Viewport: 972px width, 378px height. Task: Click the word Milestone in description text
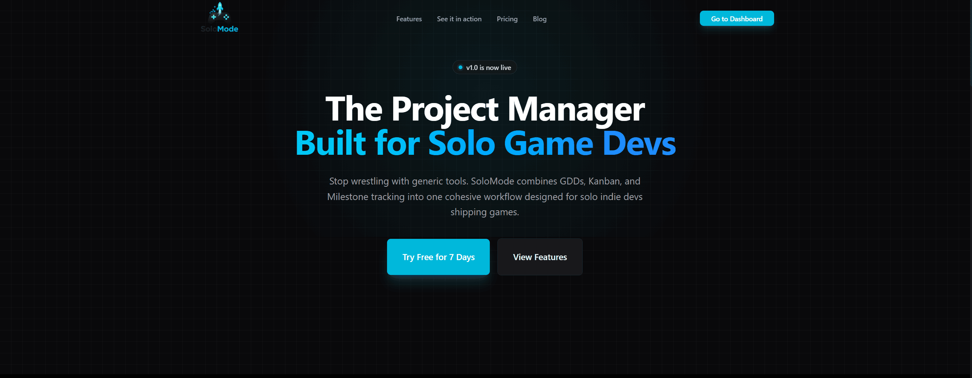tap(347, 197)
